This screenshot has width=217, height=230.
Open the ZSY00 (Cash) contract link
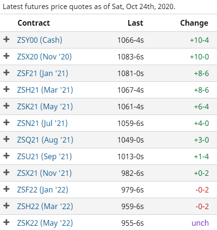[39, 40]
